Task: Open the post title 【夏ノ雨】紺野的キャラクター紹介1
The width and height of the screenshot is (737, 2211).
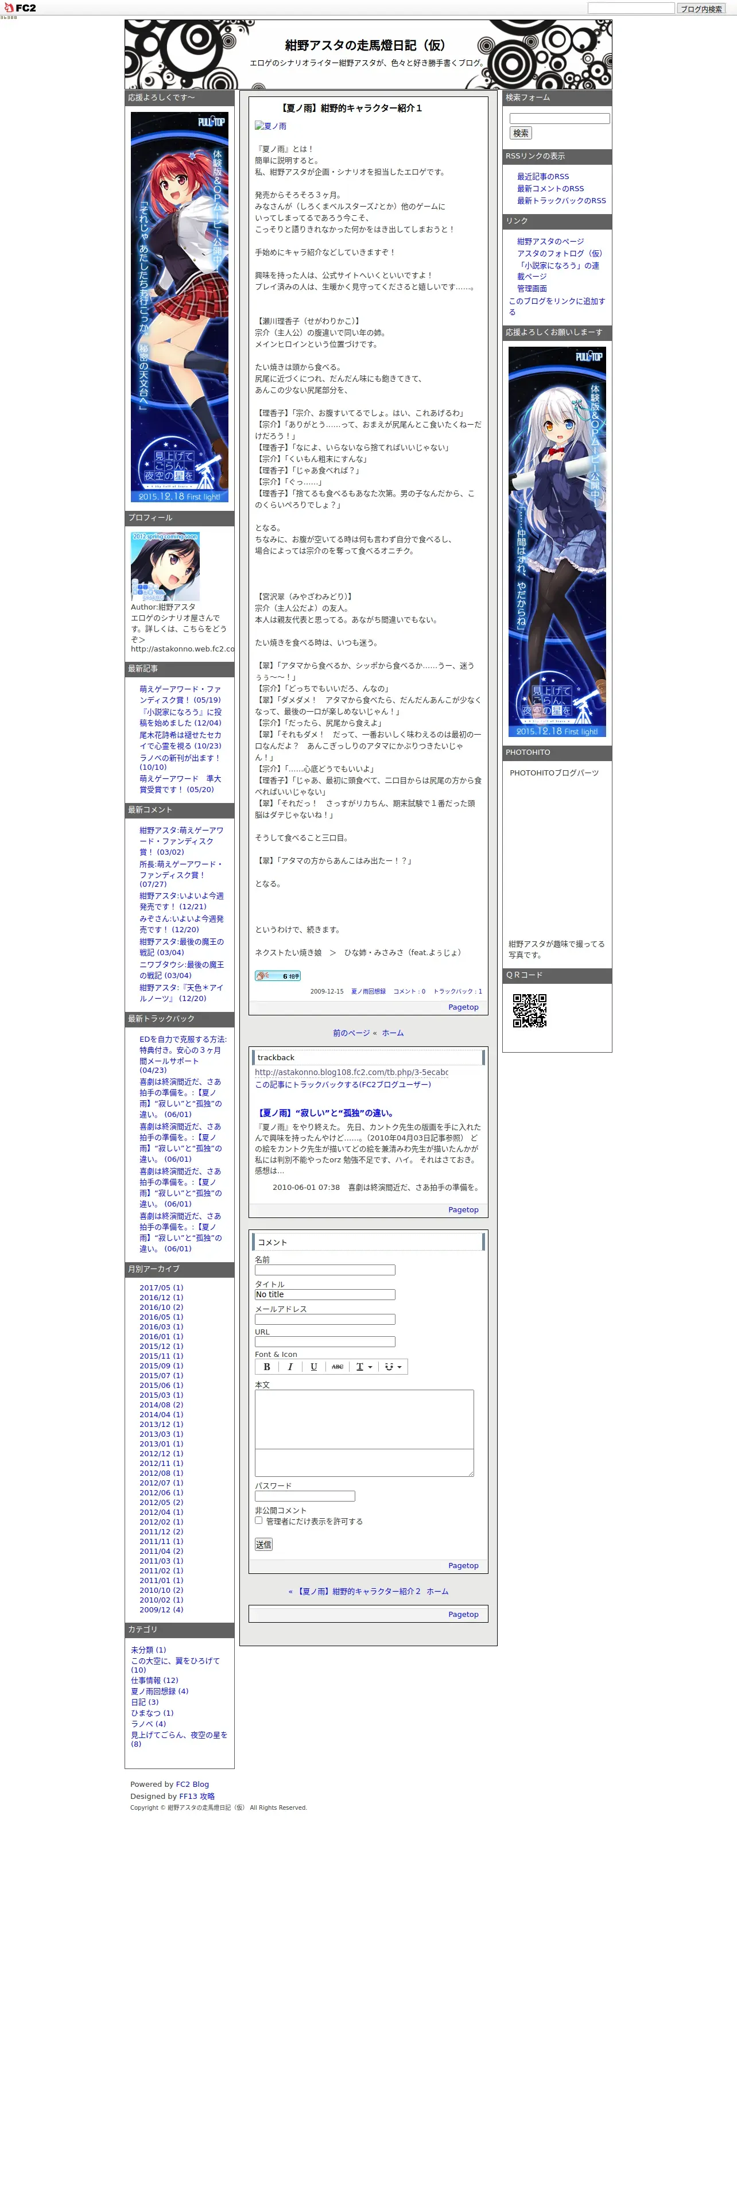Action: [x=351, y=108]
